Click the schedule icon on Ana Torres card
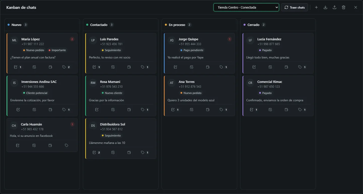Image resolution: width=363 pixels, height=194 pixels. point(192,110)
